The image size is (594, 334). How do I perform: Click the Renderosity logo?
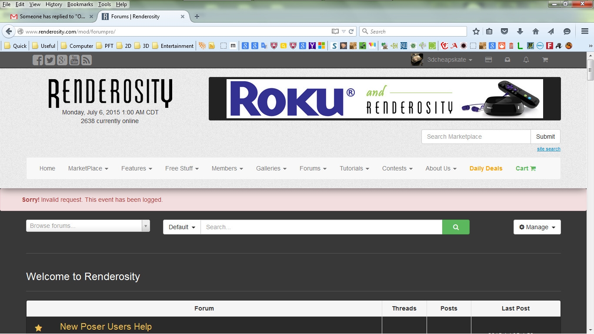point(110,93)
